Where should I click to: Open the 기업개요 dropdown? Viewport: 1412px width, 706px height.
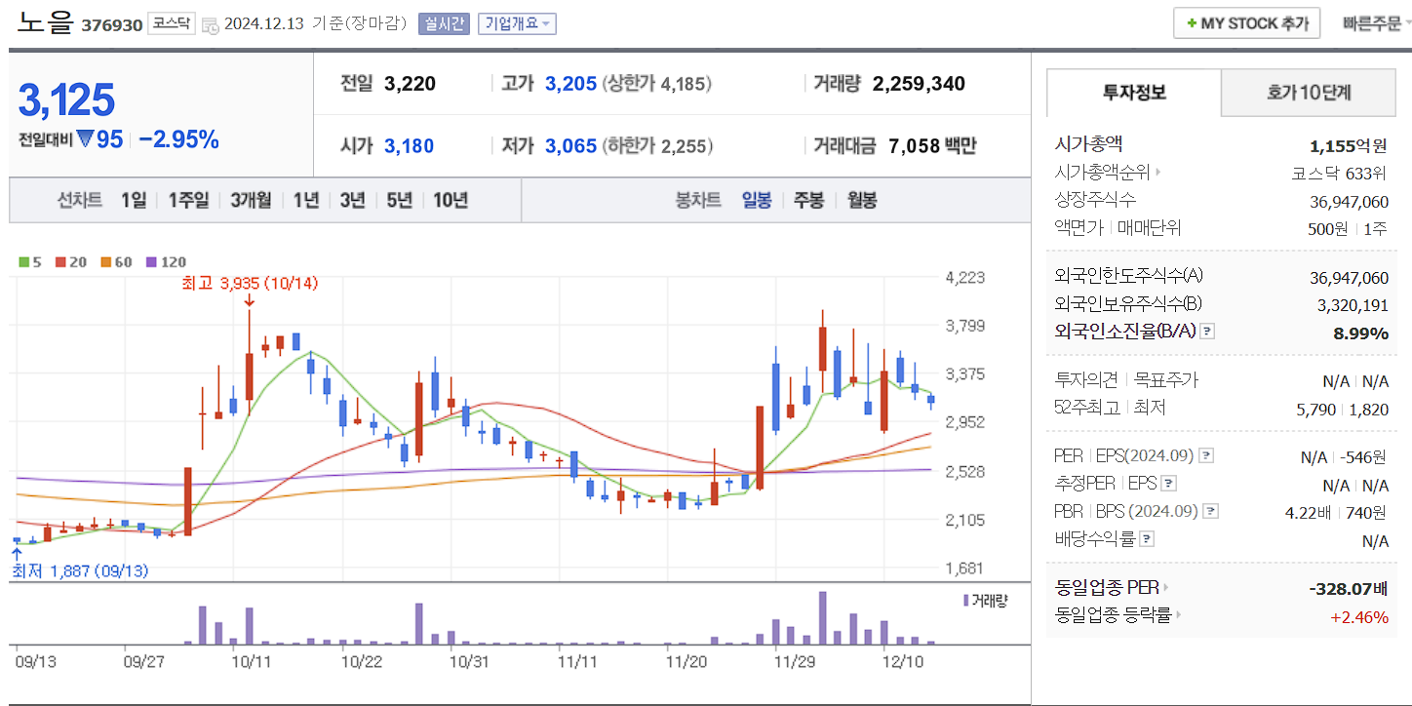tap(516, 23)
